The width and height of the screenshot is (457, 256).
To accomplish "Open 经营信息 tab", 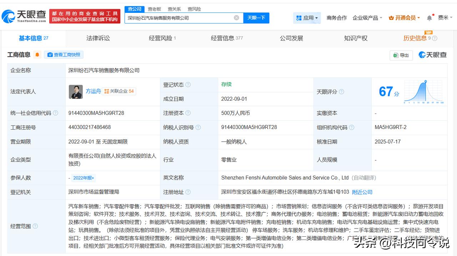I will (227, 38).
